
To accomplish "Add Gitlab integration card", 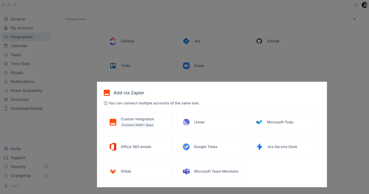I will (138, 171).
